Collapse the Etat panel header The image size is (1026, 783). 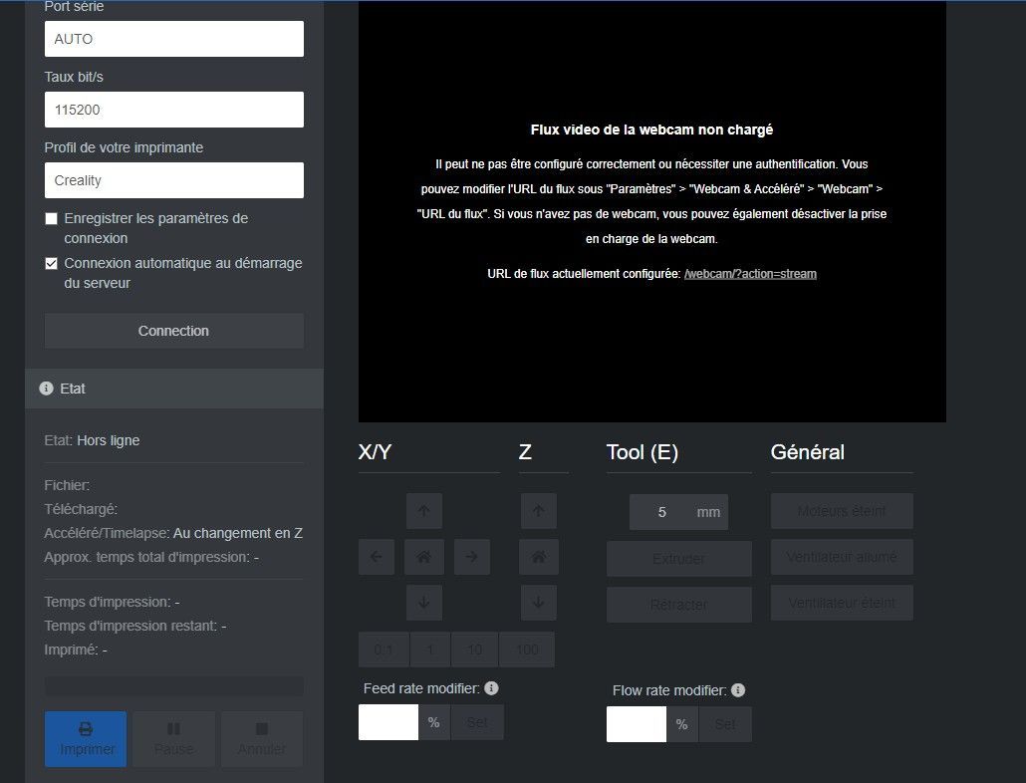pos(174,389)
